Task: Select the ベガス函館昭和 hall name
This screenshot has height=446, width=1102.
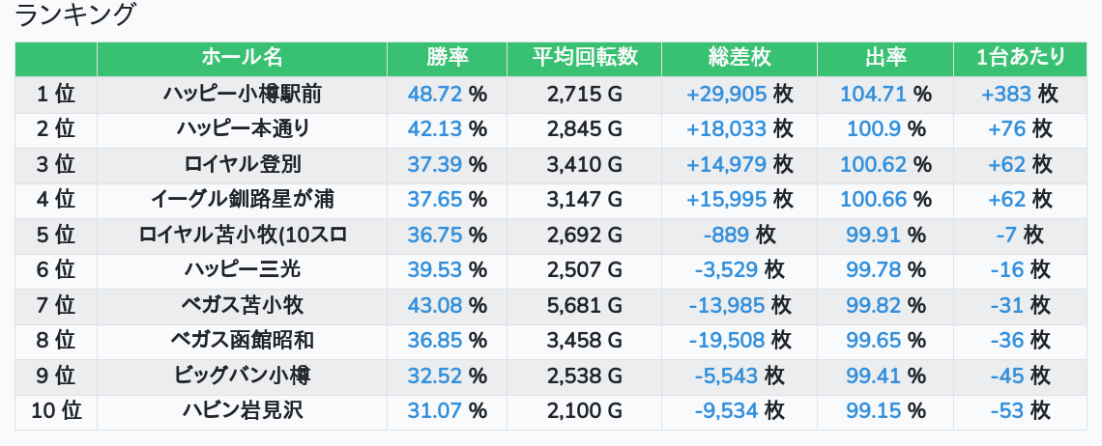Action: point(242,341)
